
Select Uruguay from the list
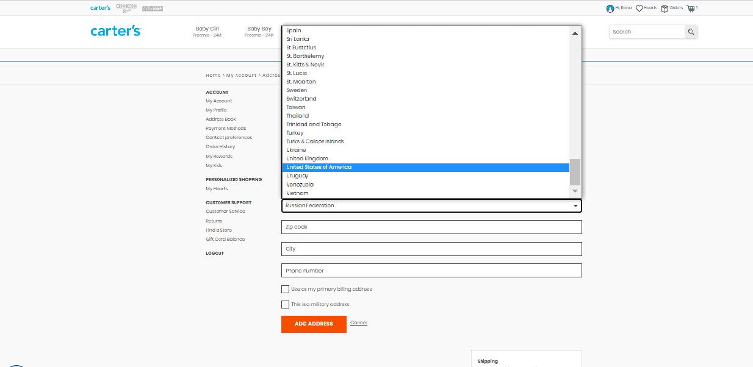[x=425, y=176]
